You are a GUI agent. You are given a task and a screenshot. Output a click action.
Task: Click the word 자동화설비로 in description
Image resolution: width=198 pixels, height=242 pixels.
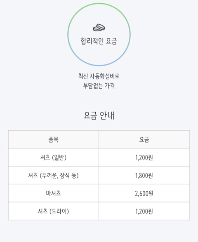(104, 76)
